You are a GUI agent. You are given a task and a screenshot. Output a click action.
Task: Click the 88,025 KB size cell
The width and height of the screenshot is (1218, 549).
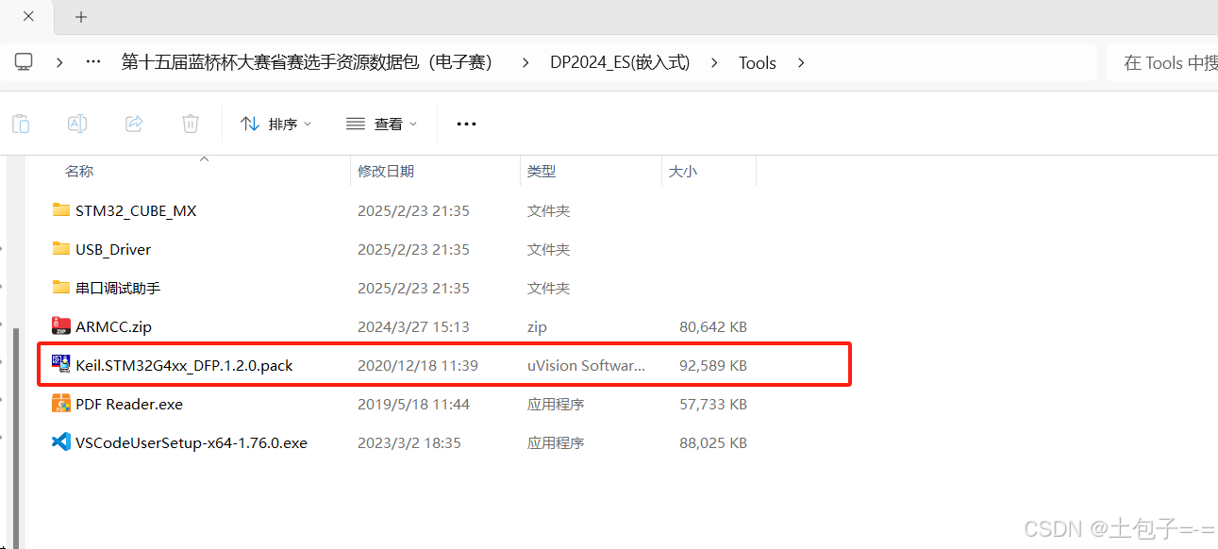pos(713,442)
